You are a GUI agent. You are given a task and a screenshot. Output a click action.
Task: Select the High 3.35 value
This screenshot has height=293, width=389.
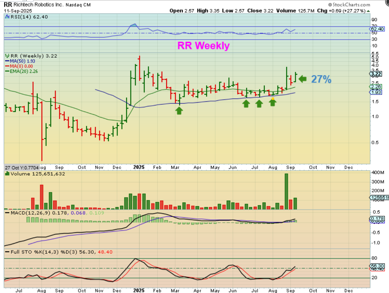tap(208, 11)
